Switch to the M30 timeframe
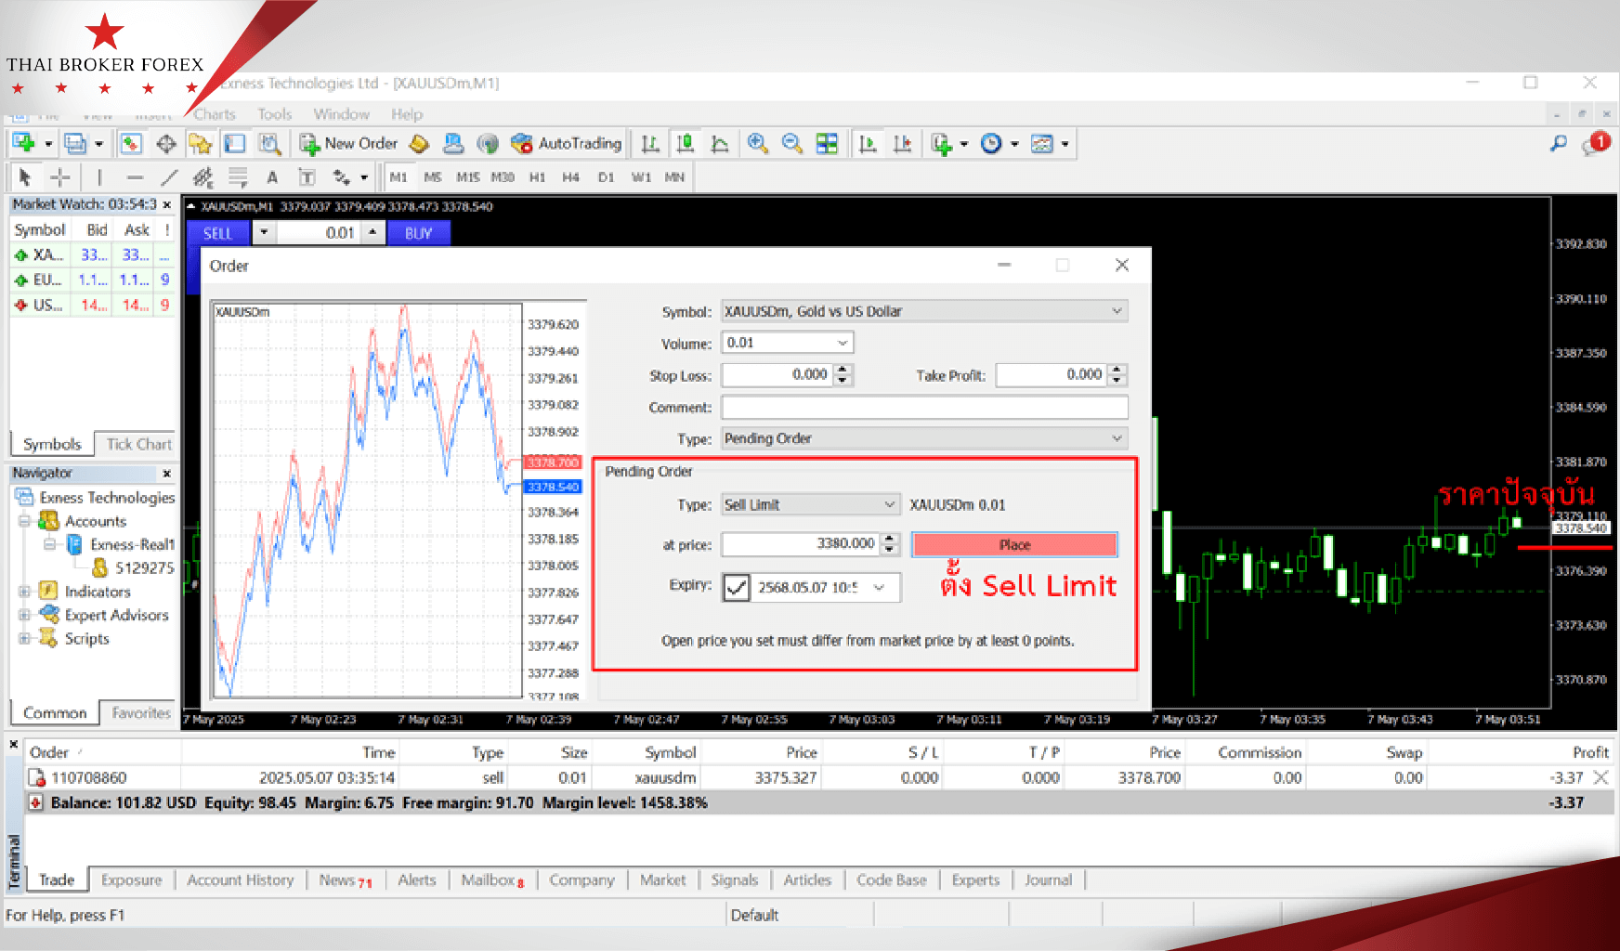 click(x=503, y=176)
